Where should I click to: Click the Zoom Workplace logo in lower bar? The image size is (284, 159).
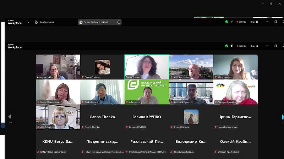pos(15,46)
